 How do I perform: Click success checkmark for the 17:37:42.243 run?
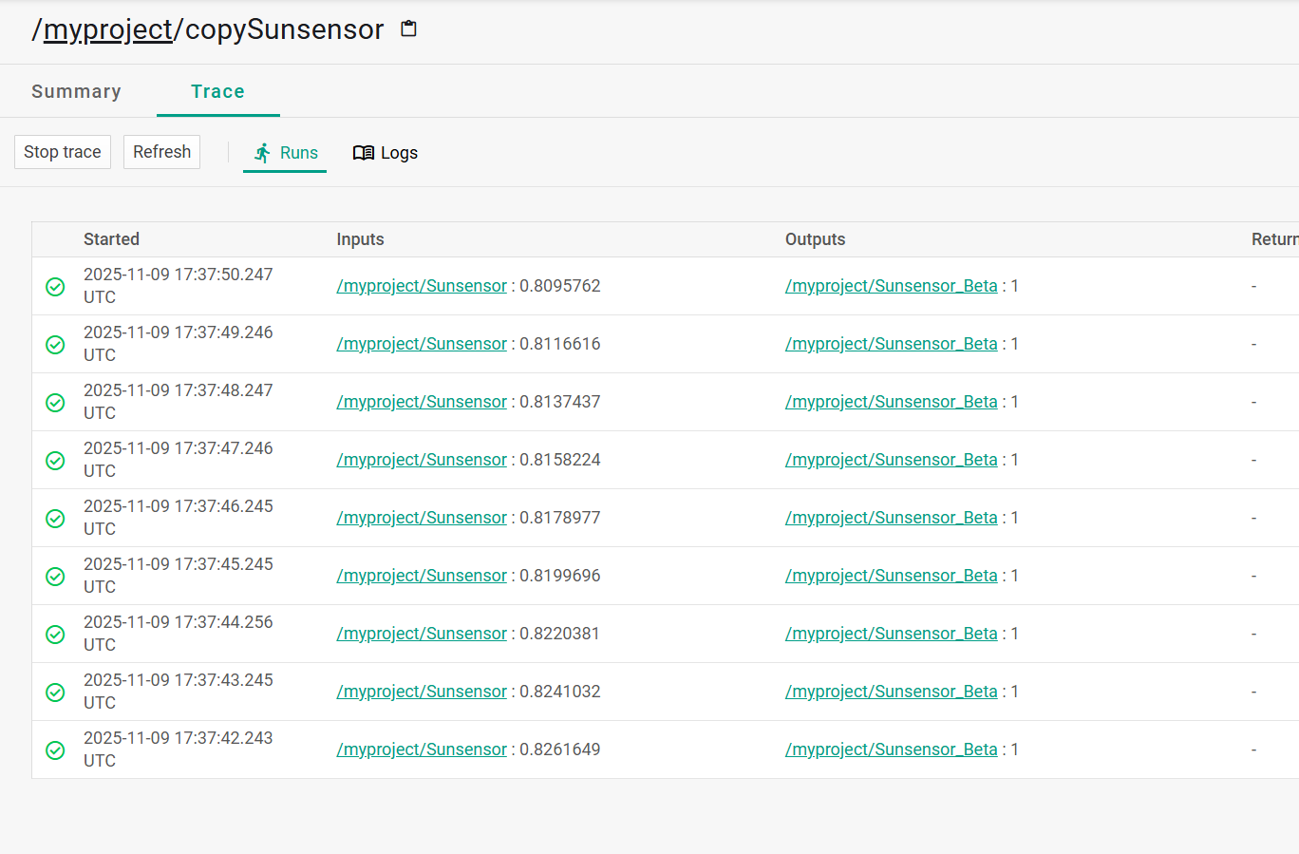click(x=56, y=750)
